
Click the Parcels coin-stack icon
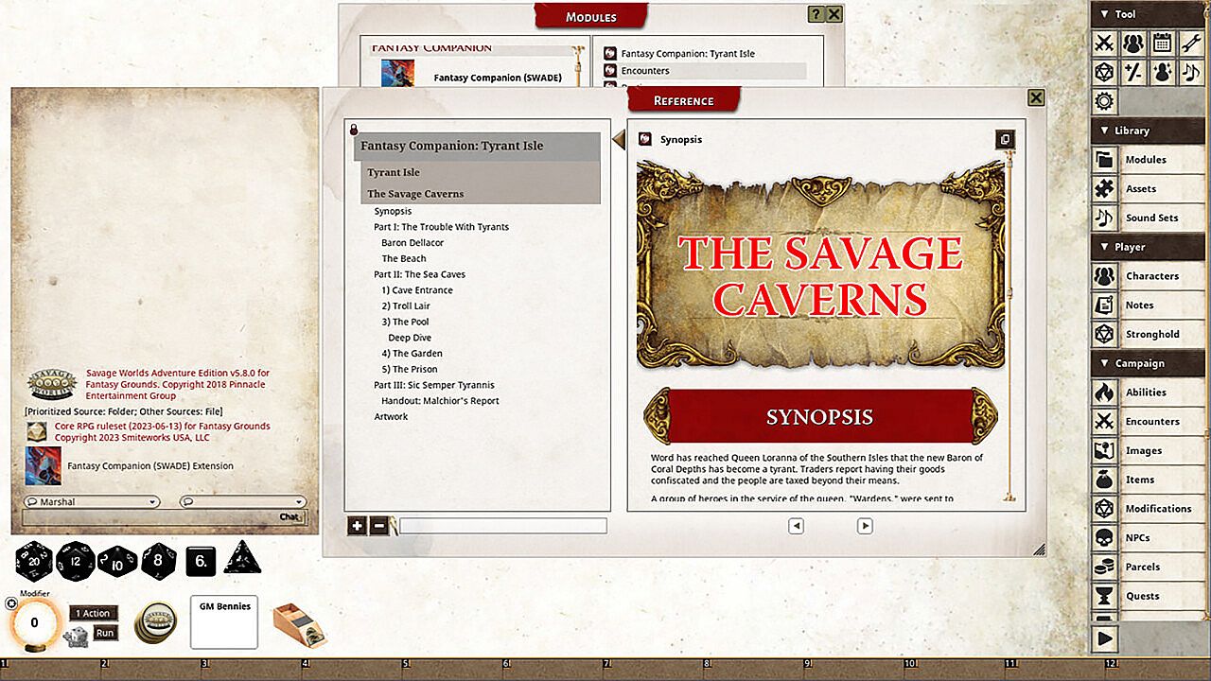coord(1104,567)
